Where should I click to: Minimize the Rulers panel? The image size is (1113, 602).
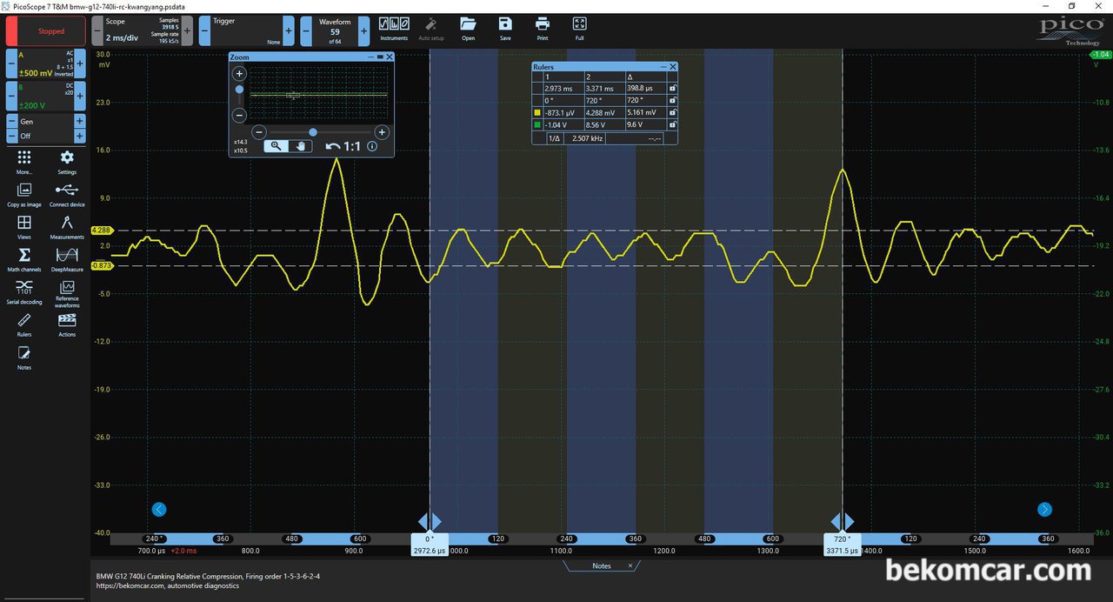[x=663, y=66]
